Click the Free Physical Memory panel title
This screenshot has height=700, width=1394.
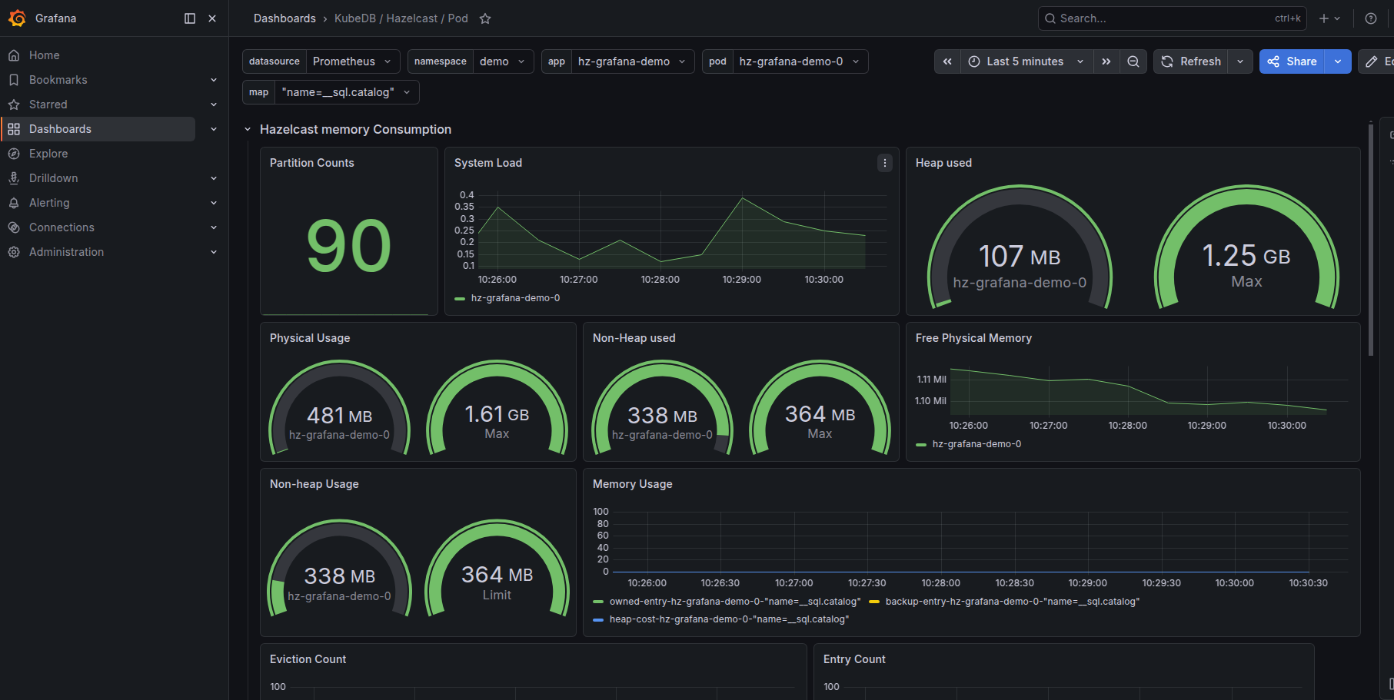tap(973, 338)
